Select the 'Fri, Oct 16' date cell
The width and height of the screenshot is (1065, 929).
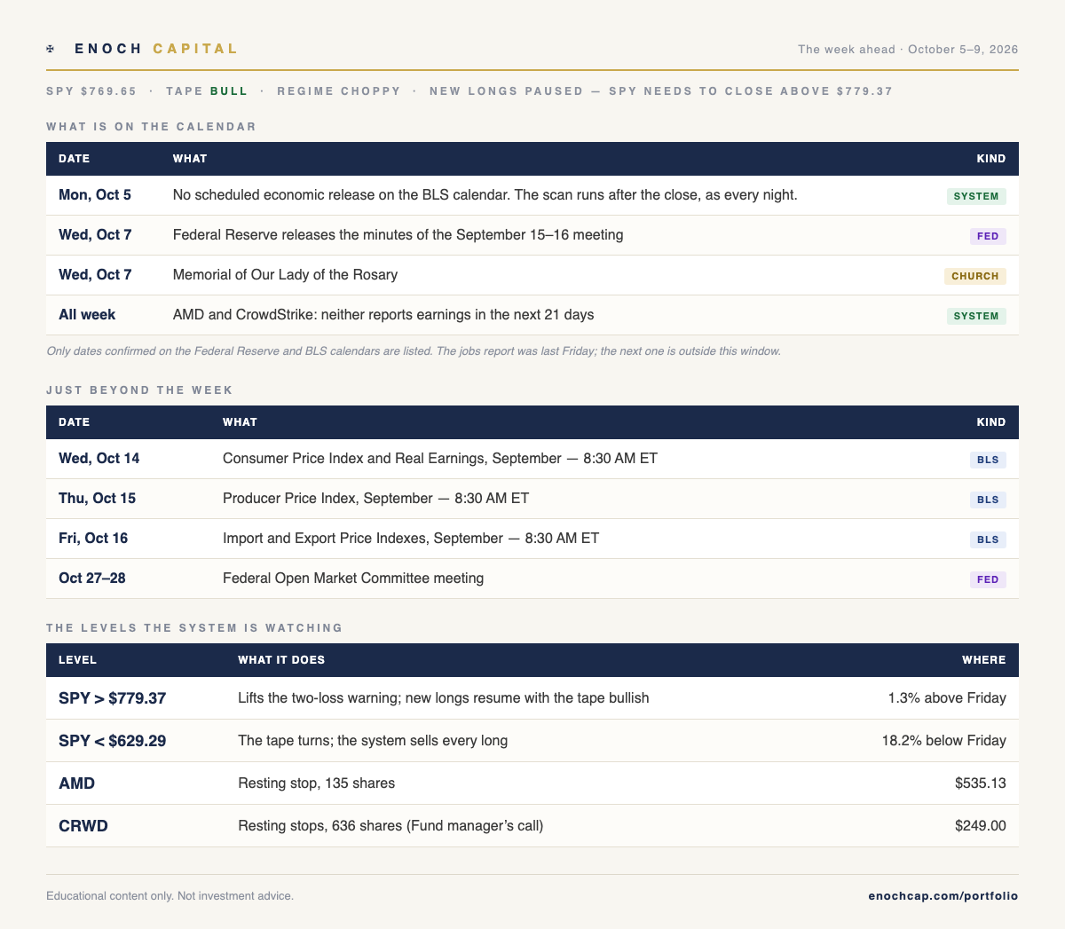93,539
